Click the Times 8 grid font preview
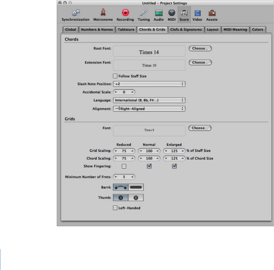274x270 pixels. pyautogui.click(x=149, y=131)
